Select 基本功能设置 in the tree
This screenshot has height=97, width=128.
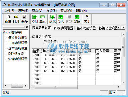tap(18, 48)
